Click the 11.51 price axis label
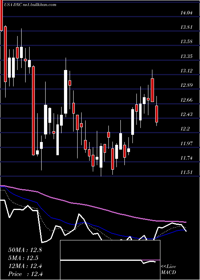This screenshot has height=280, width=200. click(x=187, y=172)
